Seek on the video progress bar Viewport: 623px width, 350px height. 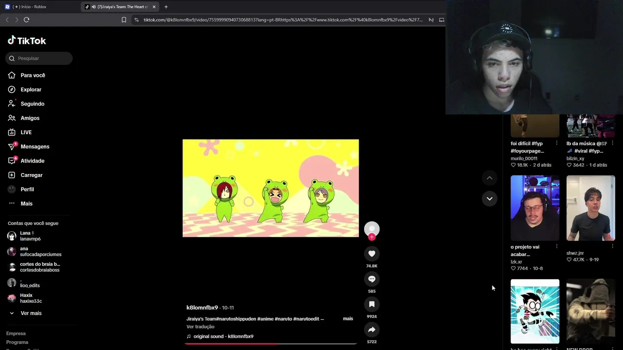[x=271, y=344]
